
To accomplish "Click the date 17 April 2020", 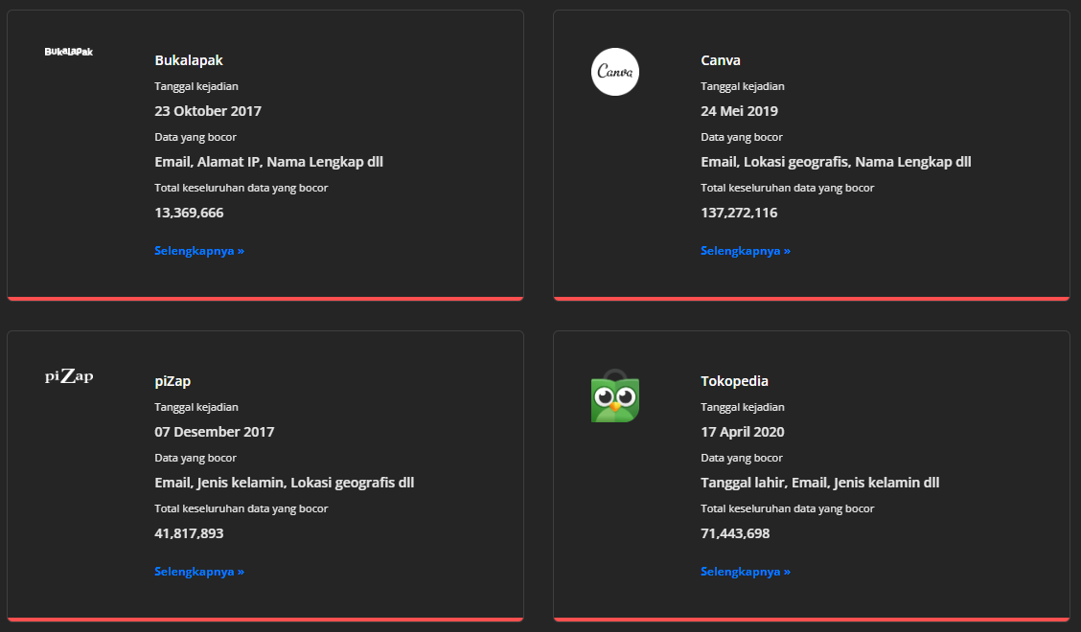I will 743,432.
